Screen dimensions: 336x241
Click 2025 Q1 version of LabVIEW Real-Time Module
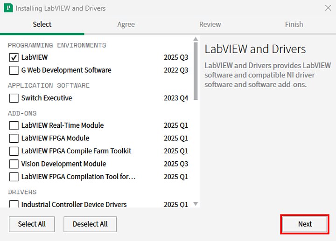tap(176, 125)
